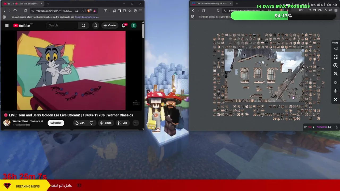
Task: Click the share icon in YouTube address bar
Action: (x=82, y=11)
